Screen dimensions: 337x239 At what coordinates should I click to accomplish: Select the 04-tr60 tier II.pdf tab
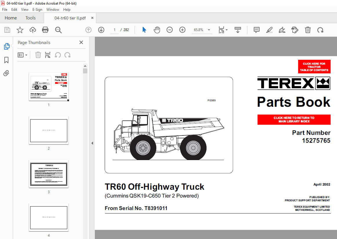tap(70, 18)
